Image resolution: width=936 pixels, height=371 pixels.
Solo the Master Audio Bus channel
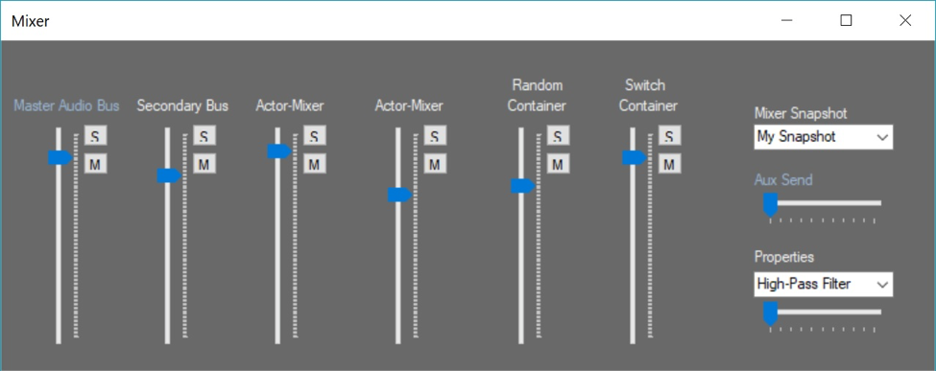[x=95, y=135]
